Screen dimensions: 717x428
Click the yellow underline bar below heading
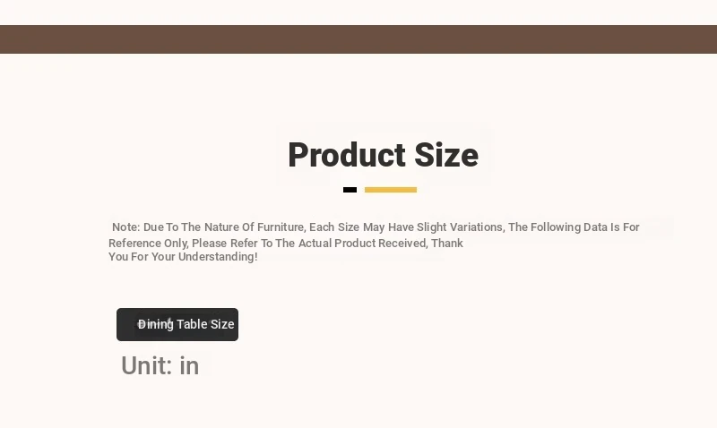[x=391, y=190]
